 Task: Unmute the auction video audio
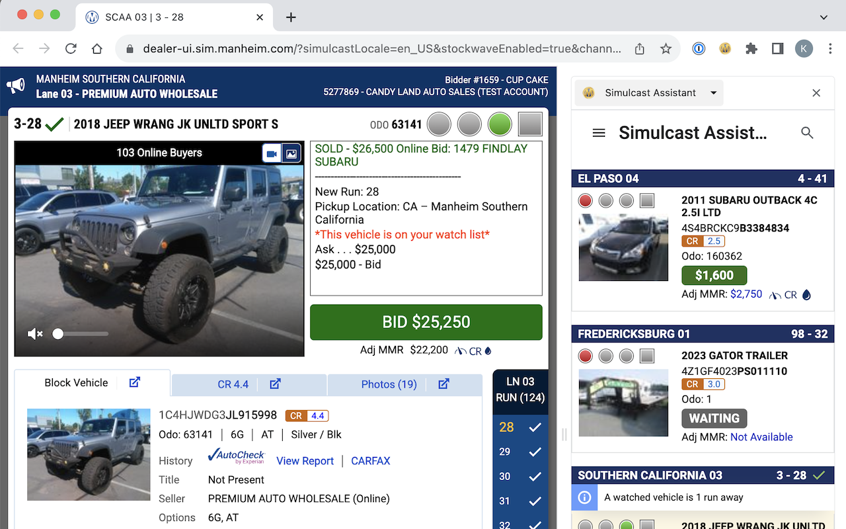click(x=34, y=334)
